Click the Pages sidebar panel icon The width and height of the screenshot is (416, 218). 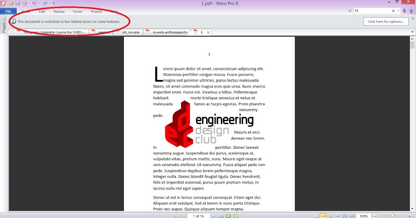(x=3, y=18)
